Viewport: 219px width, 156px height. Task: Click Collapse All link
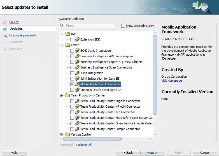tap(84, 145)
